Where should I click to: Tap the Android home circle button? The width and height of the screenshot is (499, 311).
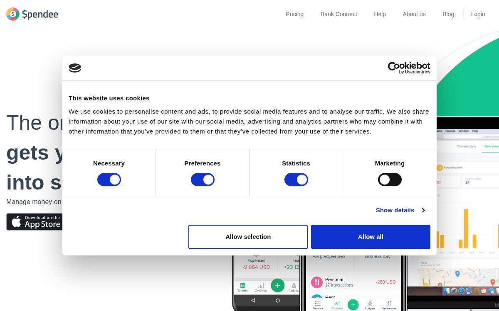pos(278,300)
